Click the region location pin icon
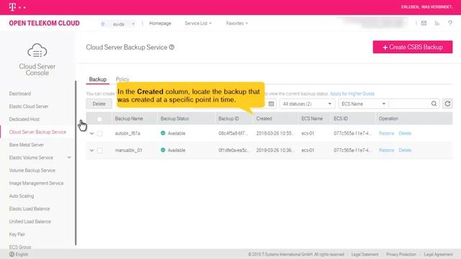The width and height of the screenshot is (461, 259). click(102, 24)
